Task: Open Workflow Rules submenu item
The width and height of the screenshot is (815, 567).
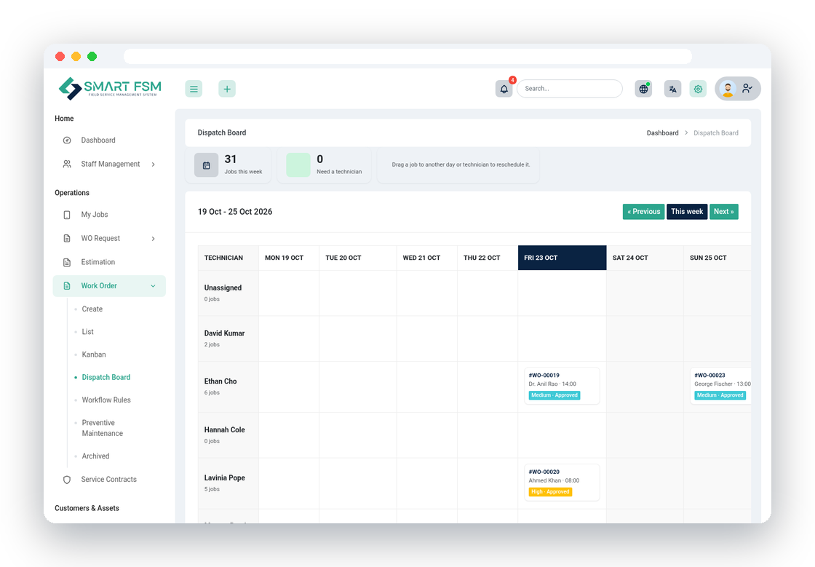Action: (106, 400)
